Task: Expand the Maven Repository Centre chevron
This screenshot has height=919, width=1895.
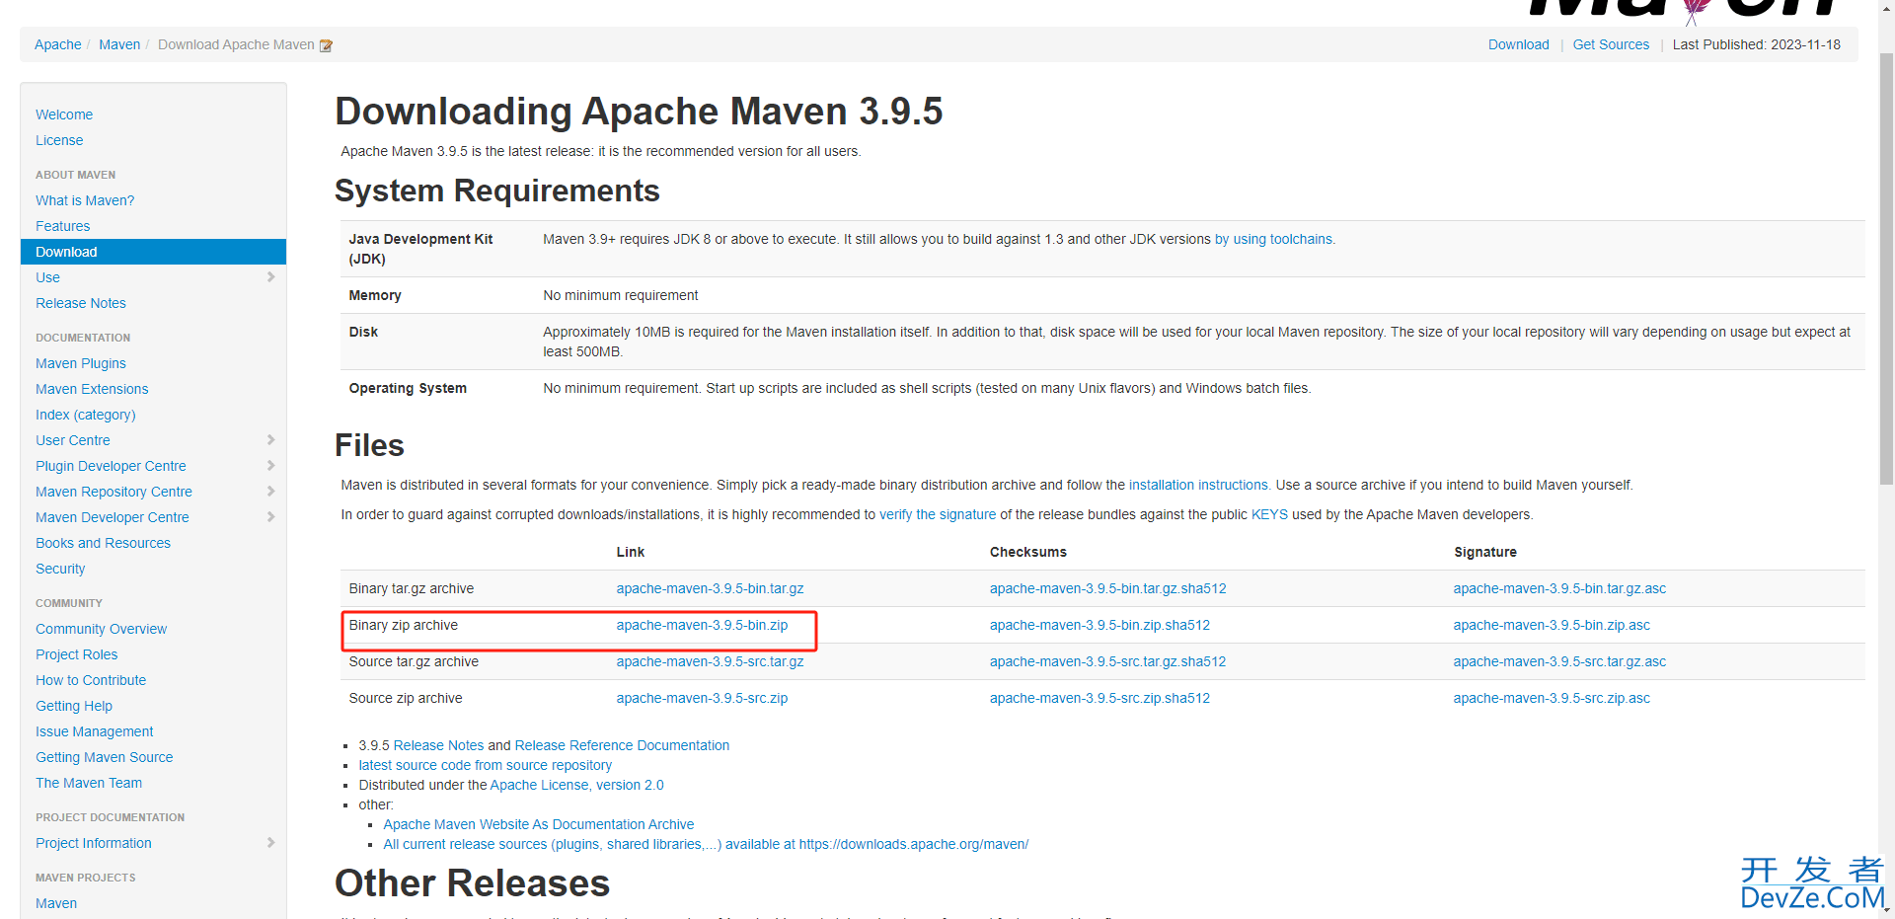Action: pyautogui.click(x=270, y=492)
